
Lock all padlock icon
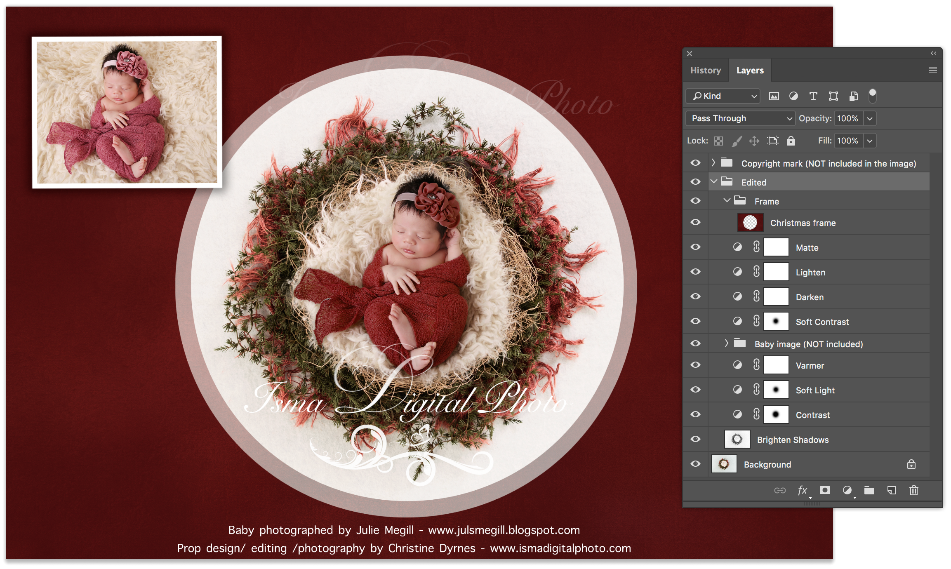(791, 141)
